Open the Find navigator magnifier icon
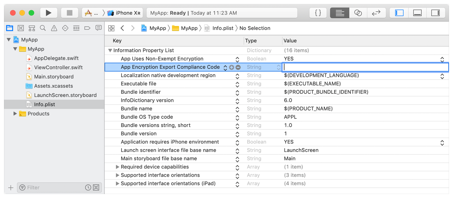Viewport: 453px width, 198px height. tap(43, 28)
